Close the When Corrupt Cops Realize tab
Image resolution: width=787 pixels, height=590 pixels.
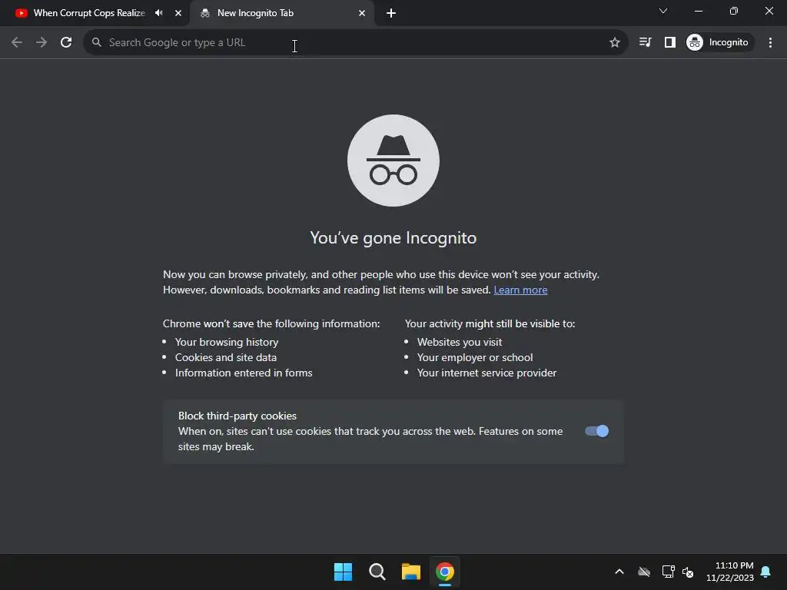pyautogui.click(x=178, y=13)
